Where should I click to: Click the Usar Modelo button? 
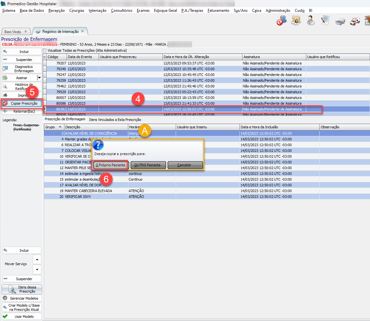coord(22,317)
